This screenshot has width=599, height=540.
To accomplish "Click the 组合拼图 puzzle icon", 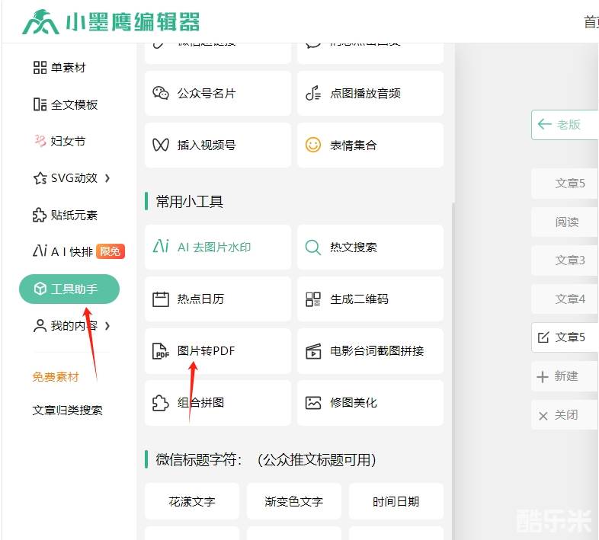I will coord(161,403).
